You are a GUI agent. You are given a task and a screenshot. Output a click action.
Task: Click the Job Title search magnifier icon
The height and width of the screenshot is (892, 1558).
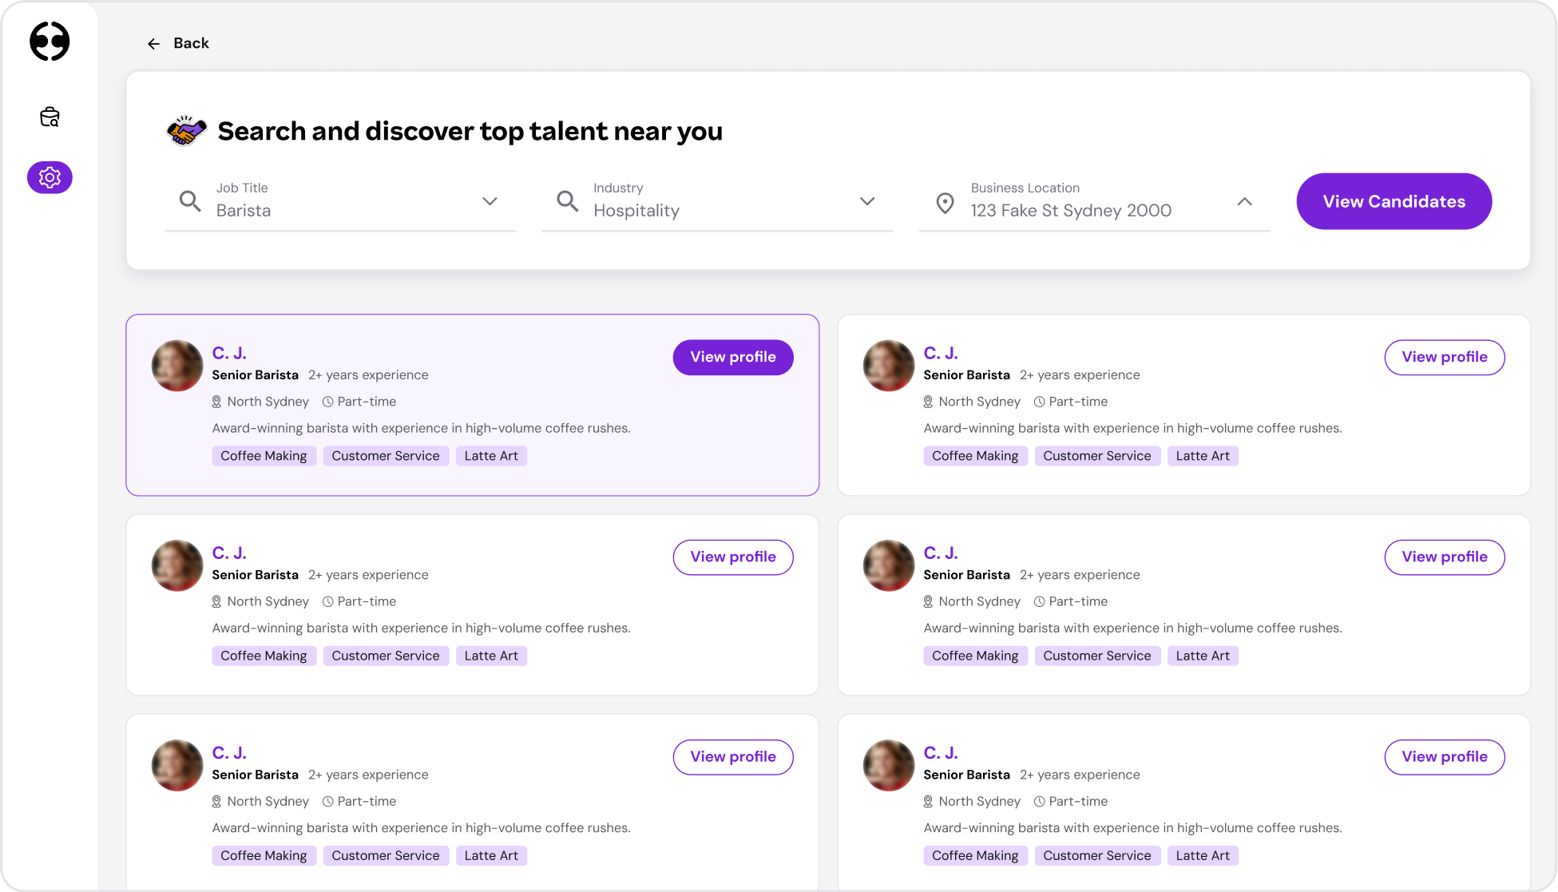190,201
